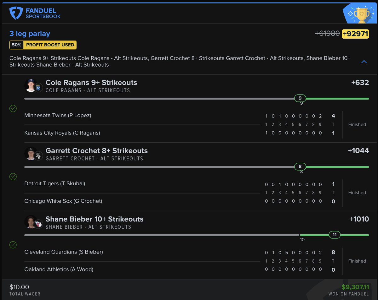Click the 3 leg parlay heading
Screen dimensions: 378x300
pyautogui.click(x=30, y=34)
